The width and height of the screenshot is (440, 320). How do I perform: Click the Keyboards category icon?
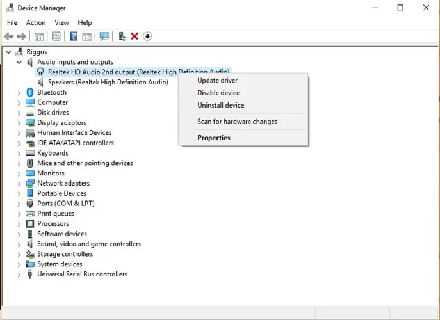tap(29, 153)
